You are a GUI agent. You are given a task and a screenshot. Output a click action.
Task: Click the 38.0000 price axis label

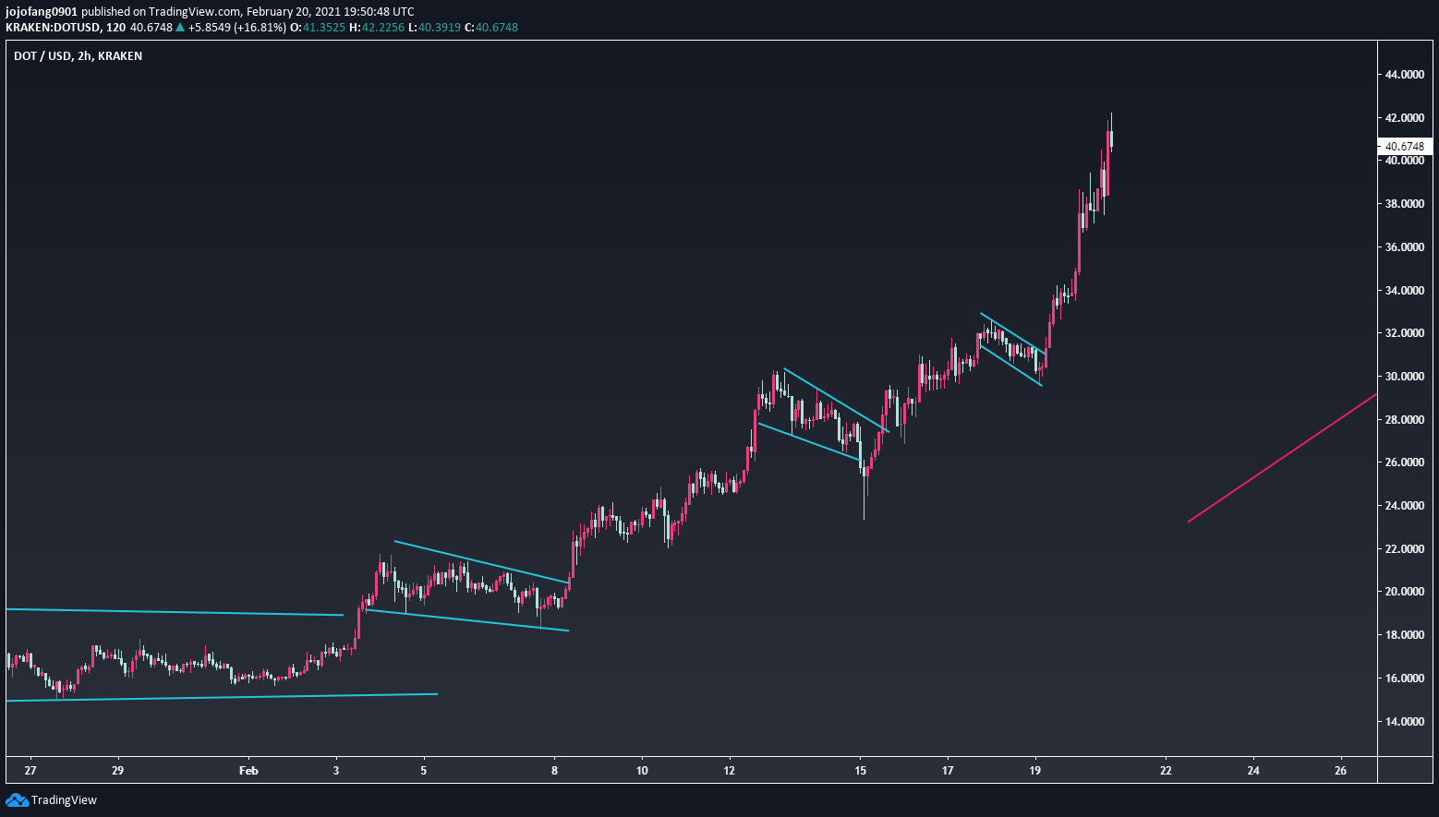(1405, 204)
